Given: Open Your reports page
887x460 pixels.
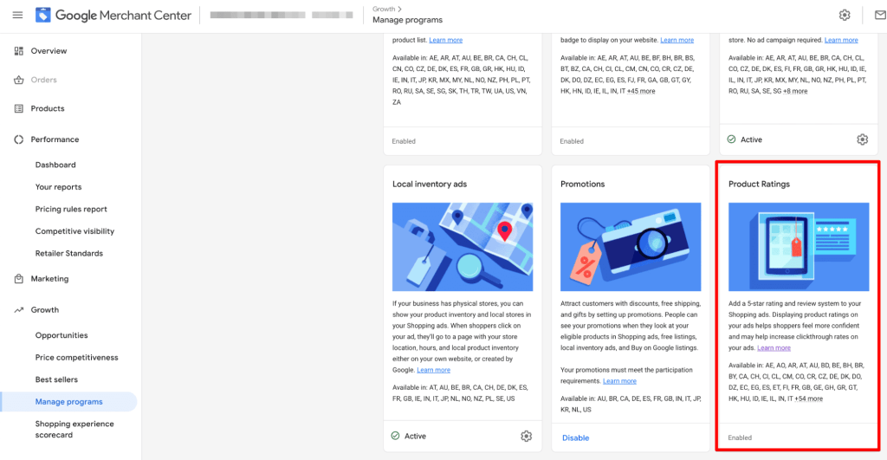Looking at the screenshot, I should [58, 187].
